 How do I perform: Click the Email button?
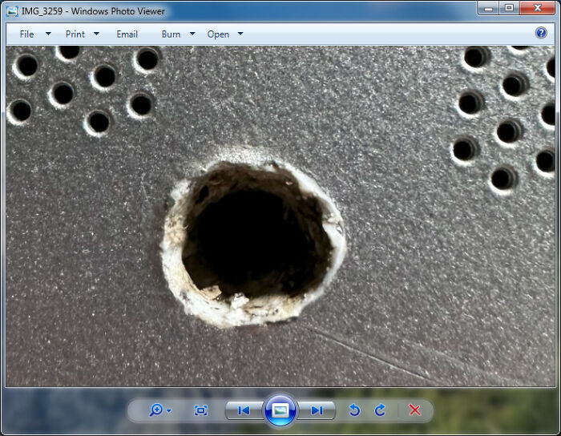point(127,34)
